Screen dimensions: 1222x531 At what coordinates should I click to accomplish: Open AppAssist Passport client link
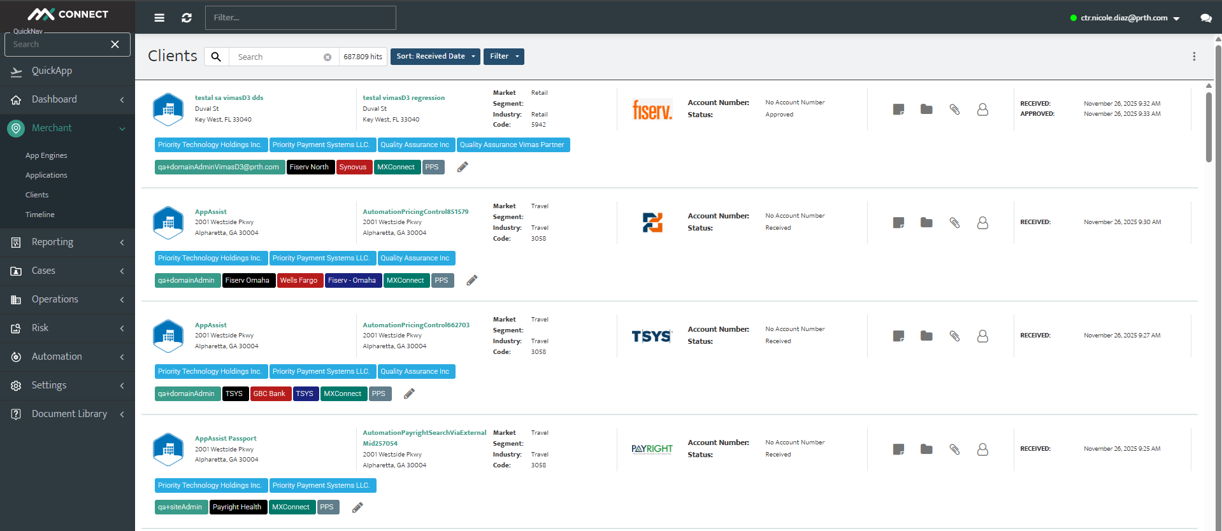point(226,439)
